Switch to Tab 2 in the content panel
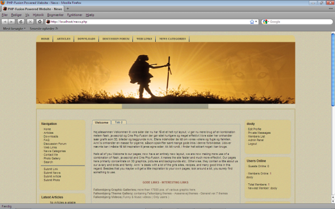 coord(119,122)
